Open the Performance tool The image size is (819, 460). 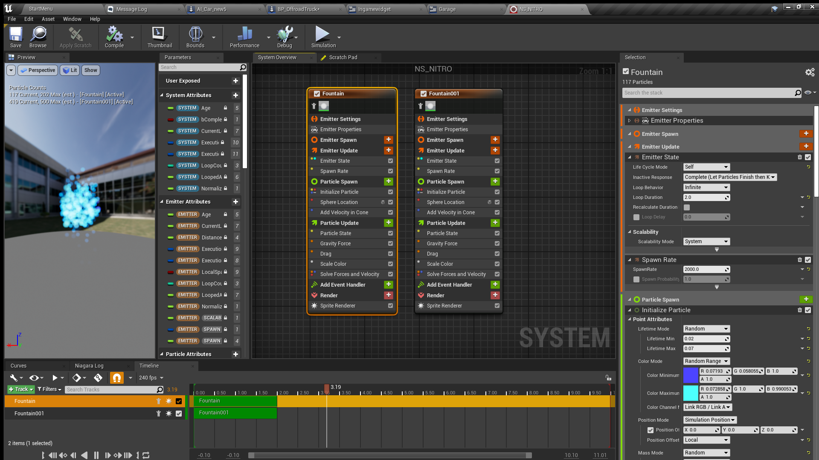click(244, 37)
